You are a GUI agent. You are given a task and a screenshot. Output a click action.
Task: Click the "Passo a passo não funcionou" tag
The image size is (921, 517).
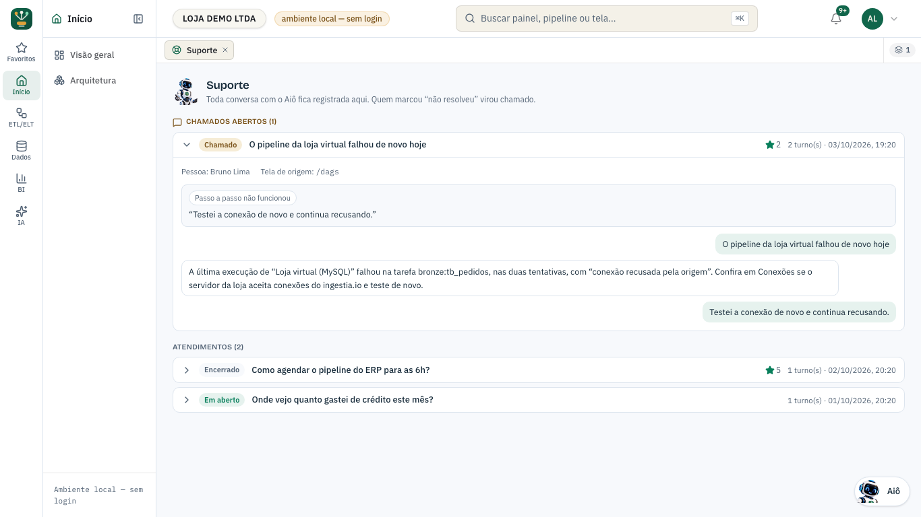(243, 198)
